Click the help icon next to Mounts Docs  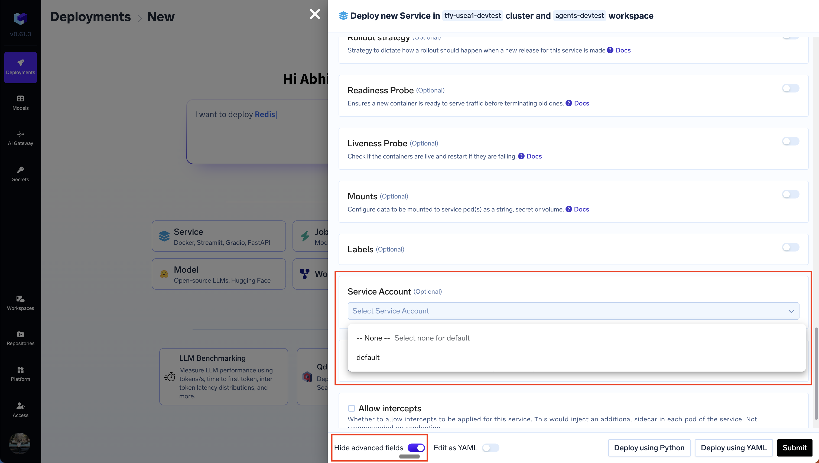pos(569,209)
